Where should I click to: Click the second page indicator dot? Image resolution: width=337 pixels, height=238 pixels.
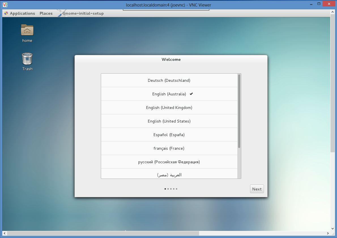pyautogui.click(x=168, y=189)
